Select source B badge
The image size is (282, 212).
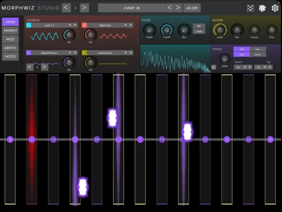click(84, 25)
